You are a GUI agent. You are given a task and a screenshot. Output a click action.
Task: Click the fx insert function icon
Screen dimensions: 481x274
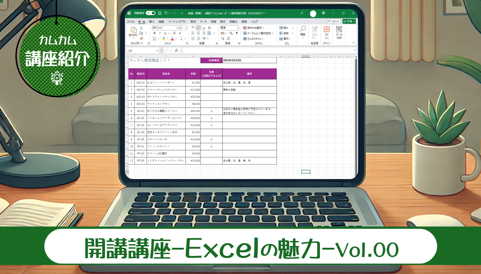tap(176, 51)
